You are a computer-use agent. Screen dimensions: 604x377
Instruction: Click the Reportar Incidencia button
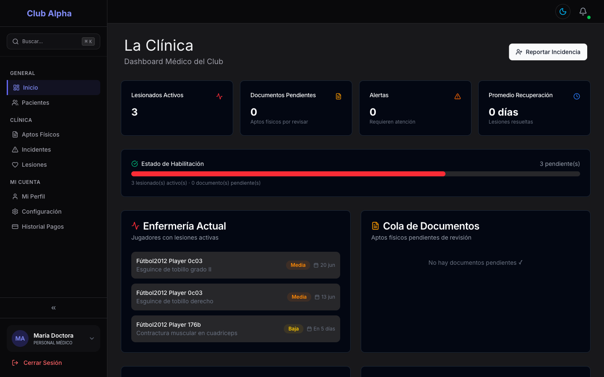548,52
